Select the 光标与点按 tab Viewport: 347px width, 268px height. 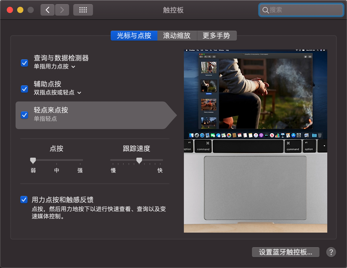(134, 36)
